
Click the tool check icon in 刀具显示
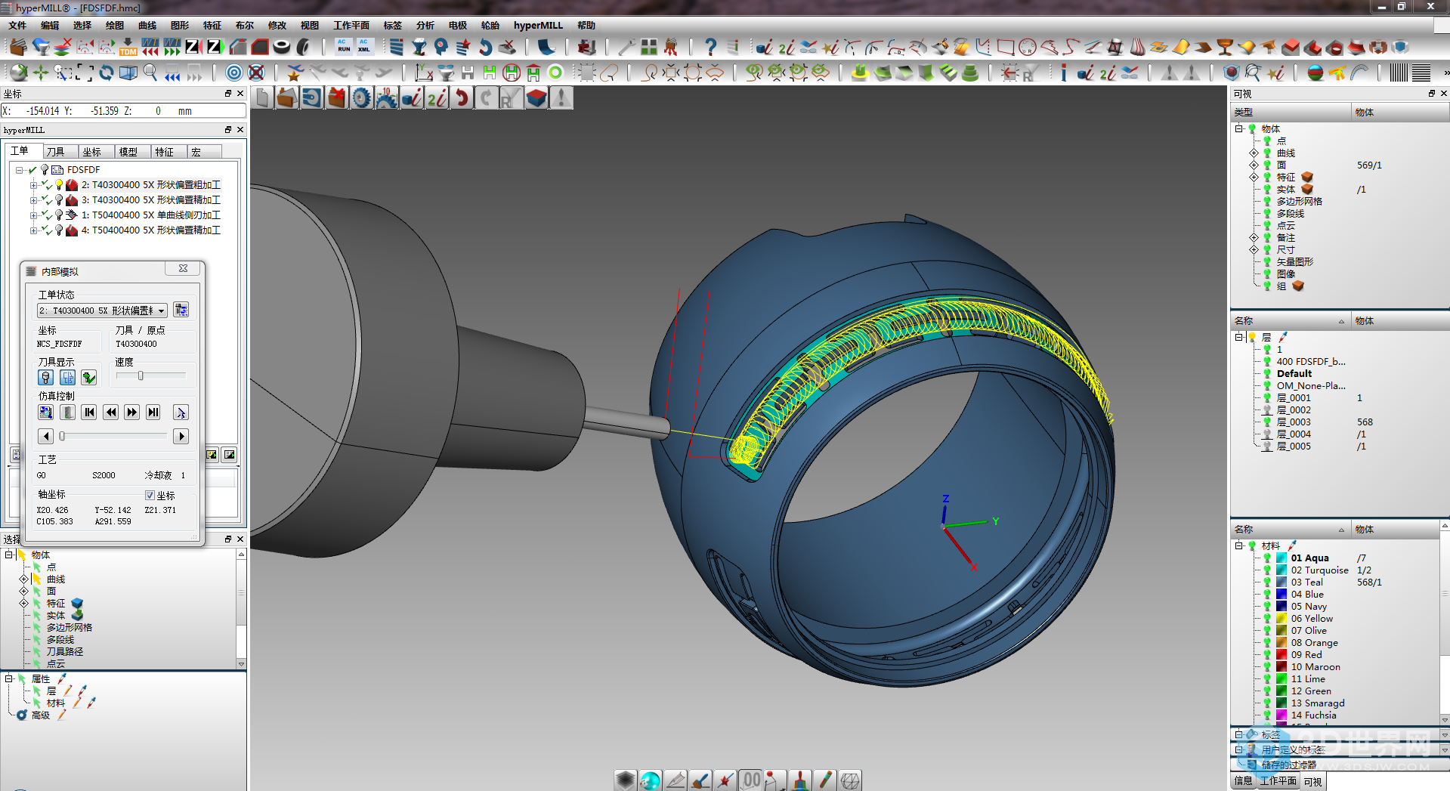[x=89, y=377]
